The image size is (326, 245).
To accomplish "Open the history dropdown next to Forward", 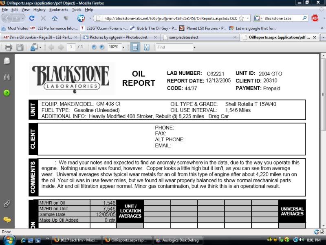I will pos(22,18).
